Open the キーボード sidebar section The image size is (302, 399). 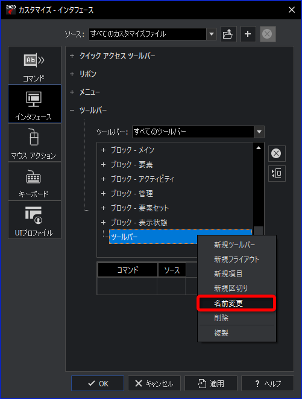pyautogui.click(x=34, y=181)
